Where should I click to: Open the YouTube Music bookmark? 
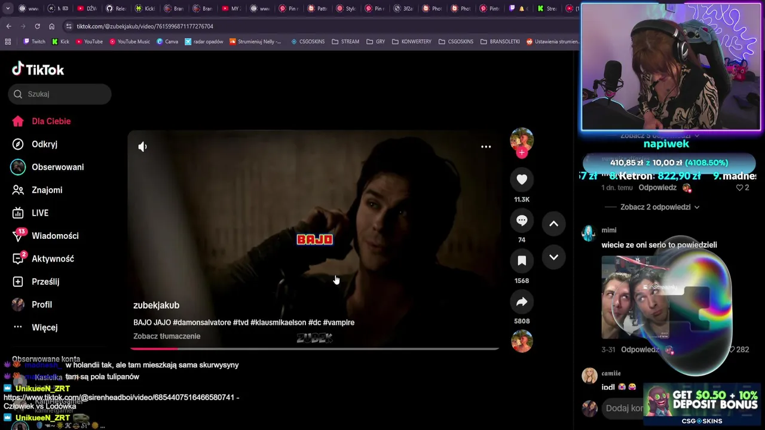130,42
